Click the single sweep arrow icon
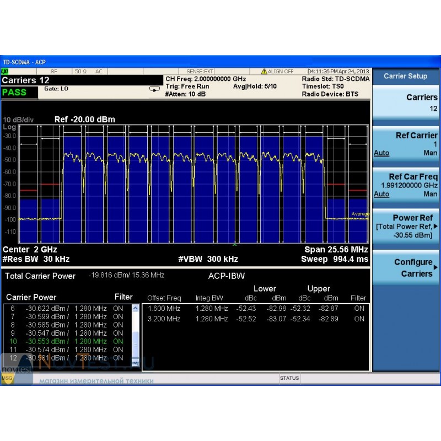This screenshot has height=441, width=441. click(x=154, y=89)
